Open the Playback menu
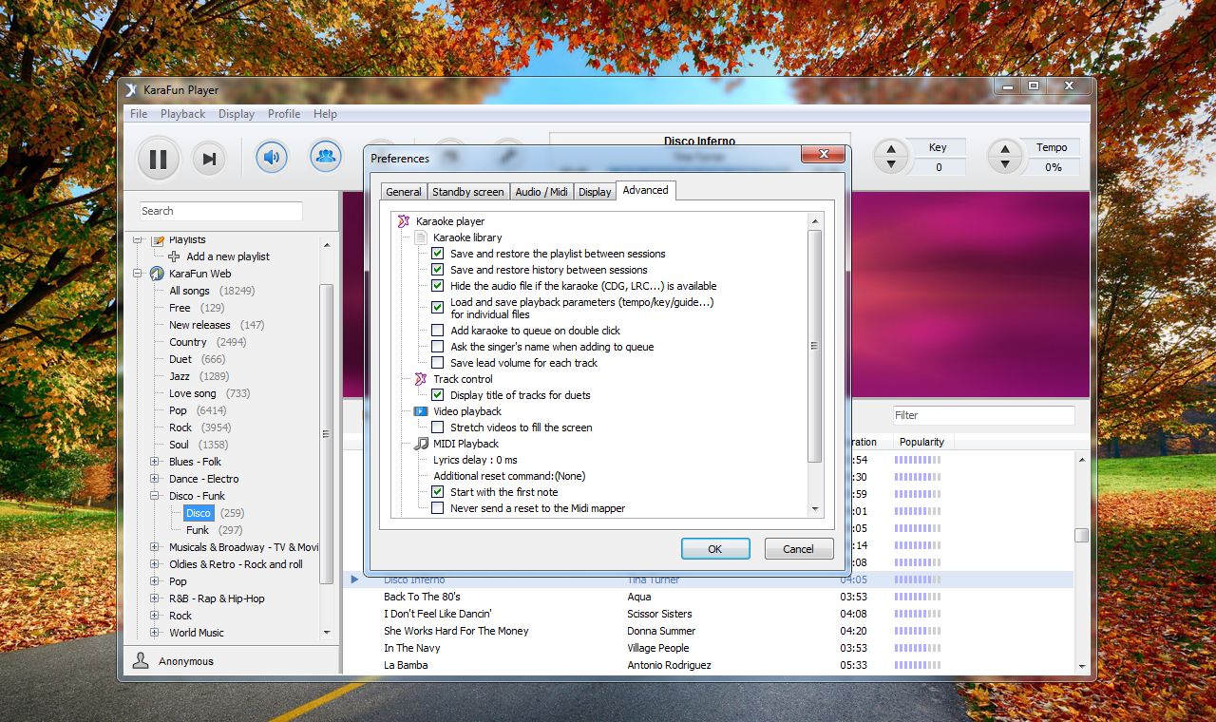The image size is (1216, 722). point(182,114)
